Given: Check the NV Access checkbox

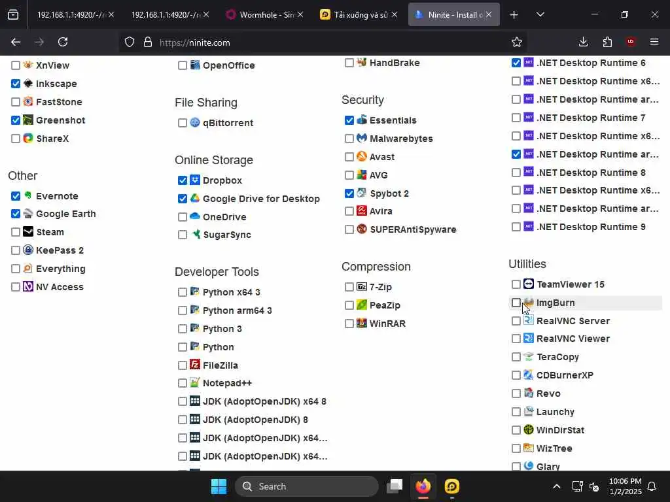Looking at the screenshot, I should tap(16, 287).
